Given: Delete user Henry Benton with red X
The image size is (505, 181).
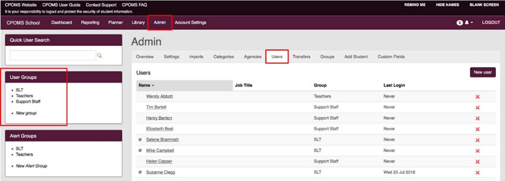Looking at the screenshot, I should (x=477, y=118).
